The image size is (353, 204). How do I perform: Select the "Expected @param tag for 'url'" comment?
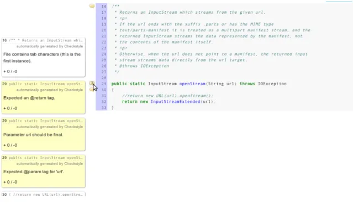tap(44, 172)
